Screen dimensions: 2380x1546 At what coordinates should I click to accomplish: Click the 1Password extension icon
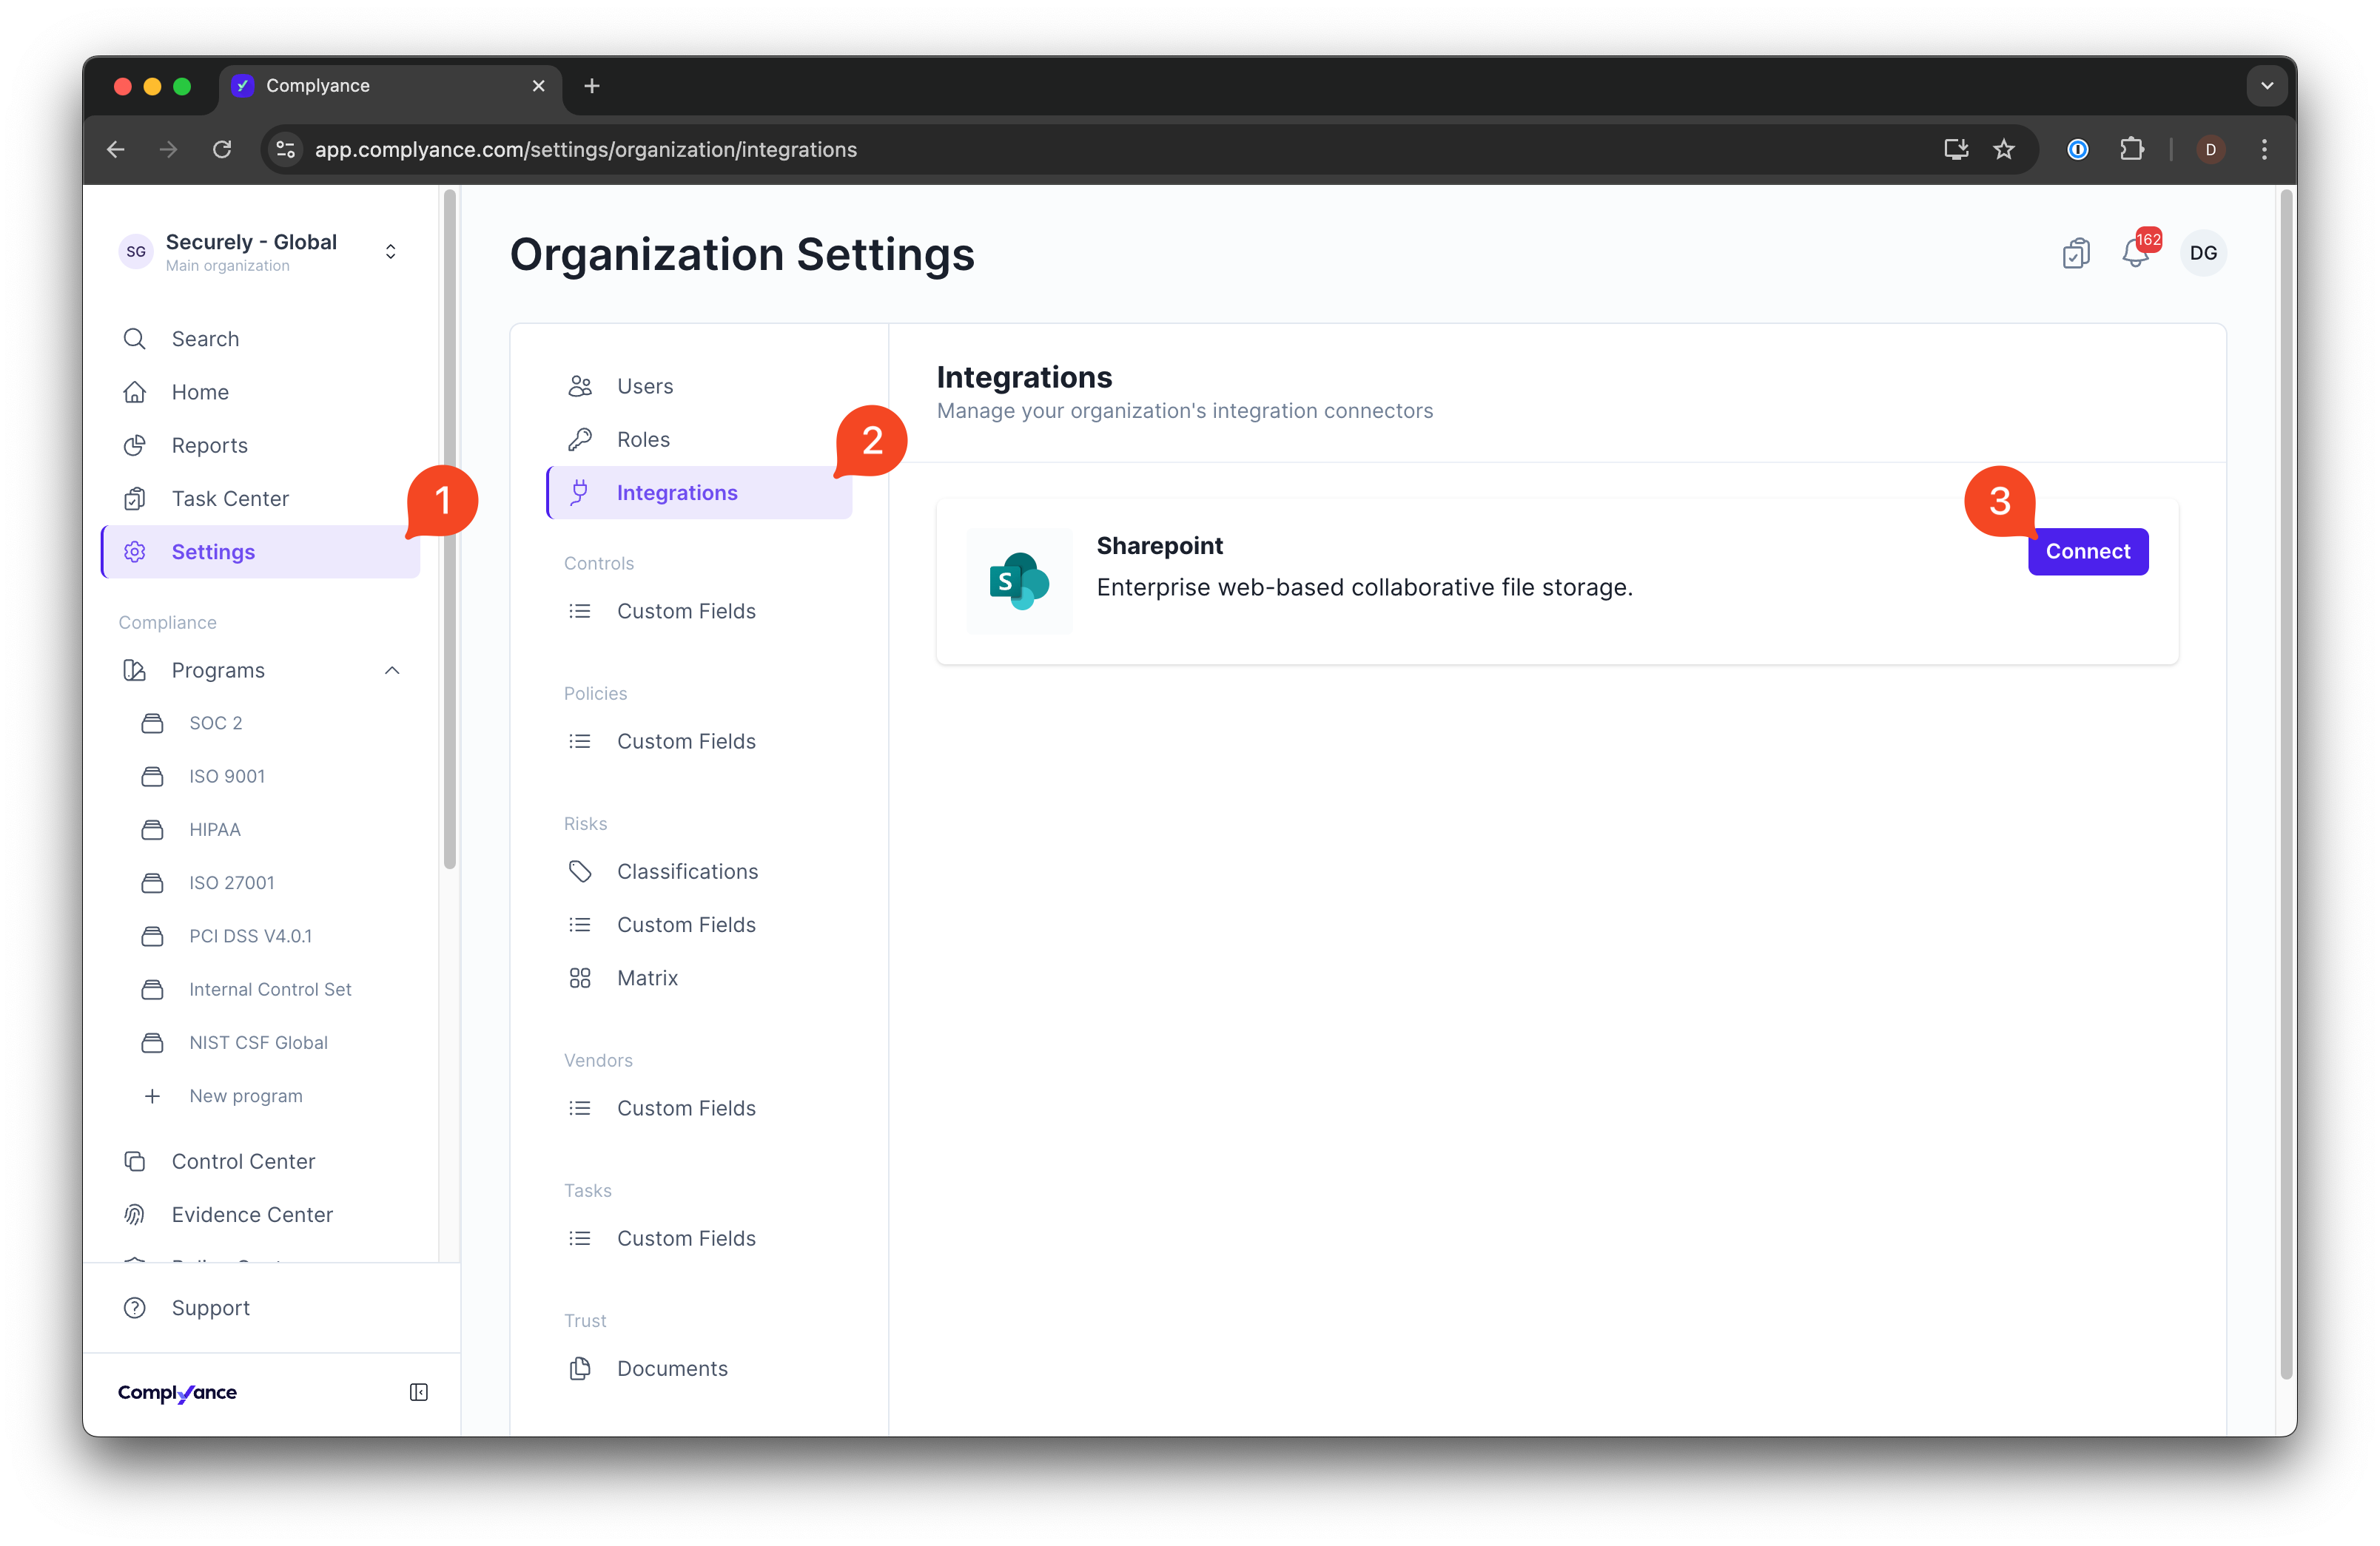tap(2078, 149)
